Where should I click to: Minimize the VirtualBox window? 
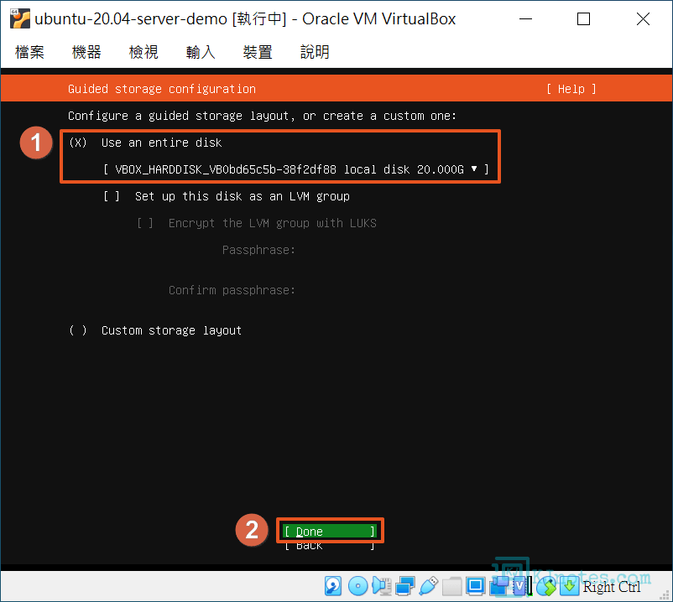click(525, 19)
